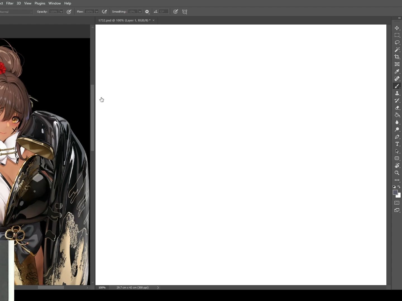Open the Filter menu
Image resolution: width=402 pixels, height=301 pixels.
(x=10, y=3)
